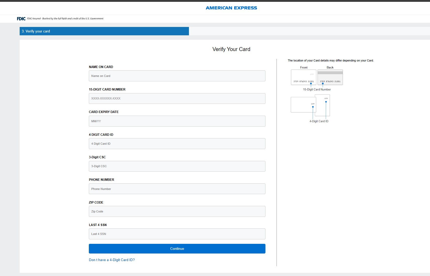The height and width of the screenshot is (276, 430).
Task: Click the Front card illustration
Action: pyautogui.click(x=303, y=77)
